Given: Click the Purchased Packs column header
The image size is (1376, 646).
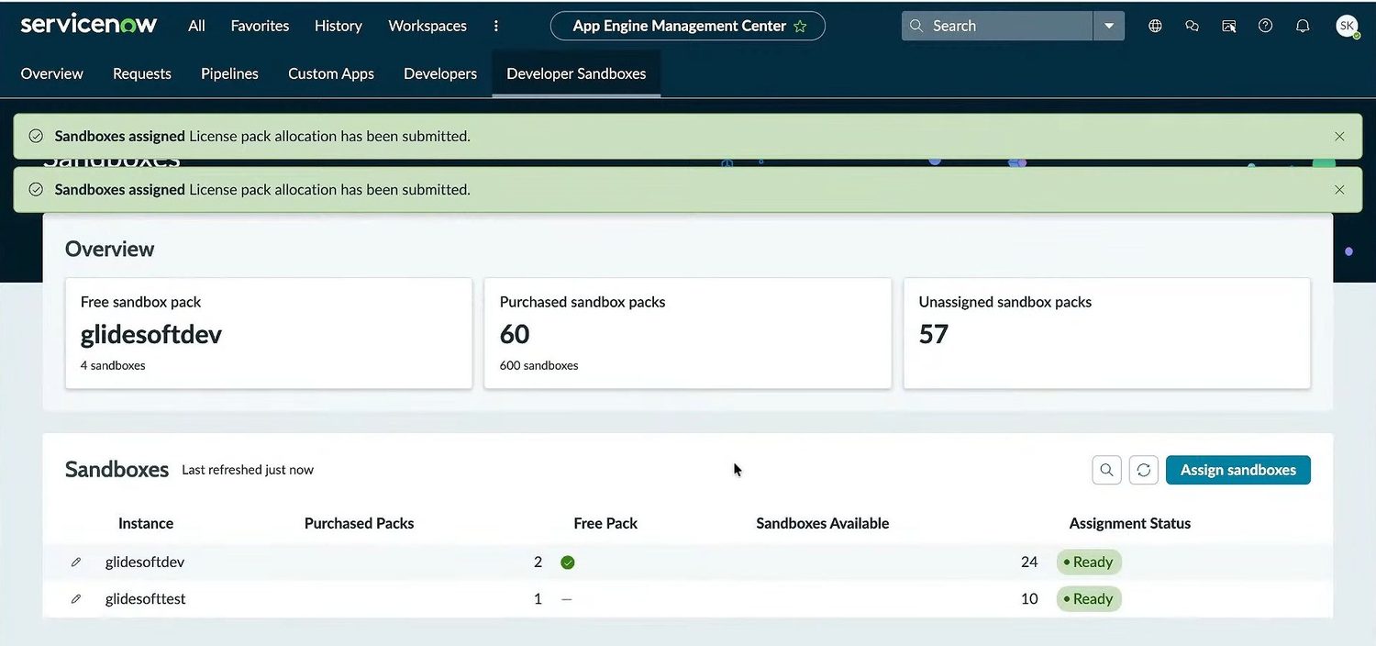Looking at the screenshot, I should tap(359, 523).
